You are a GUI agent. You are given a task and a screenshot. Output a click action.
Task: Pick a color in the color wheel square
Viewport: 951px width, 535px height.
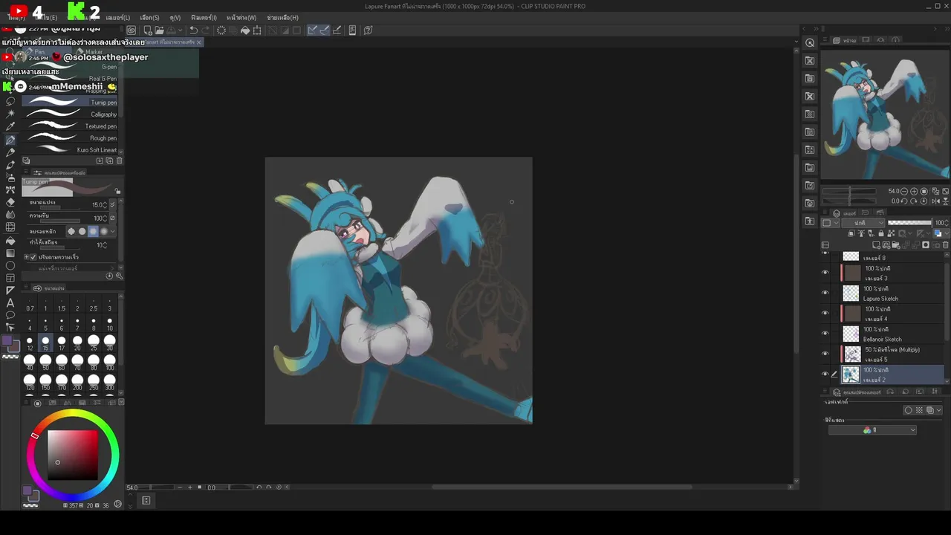(73, 455)
